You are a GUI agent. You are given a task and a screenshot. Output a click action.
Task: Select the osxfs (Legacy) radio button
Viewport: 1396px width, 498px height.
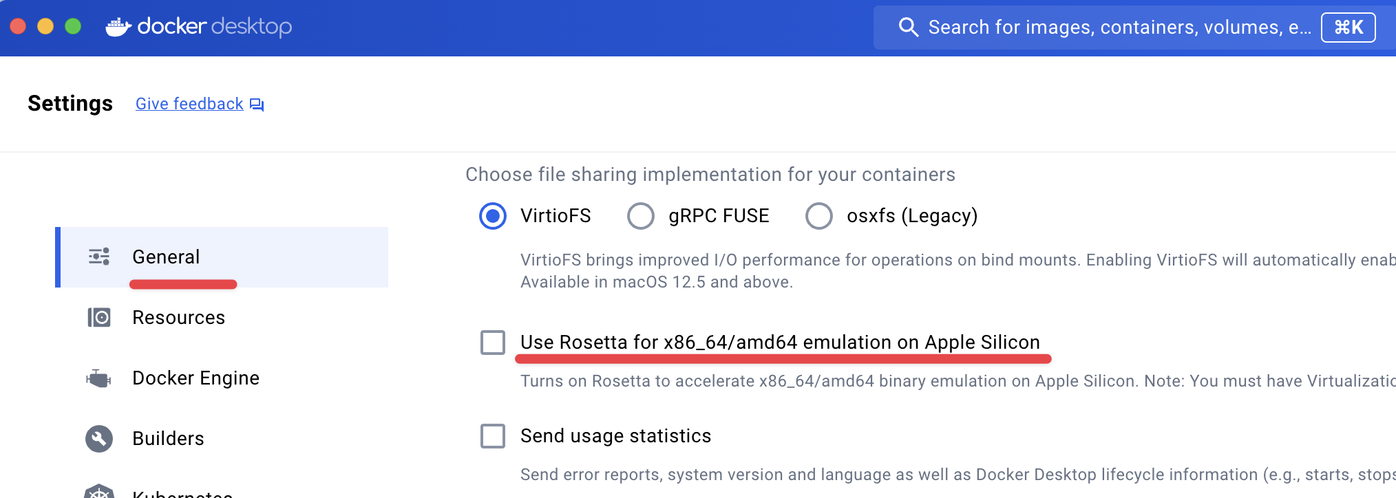click(x=819, y=216)
